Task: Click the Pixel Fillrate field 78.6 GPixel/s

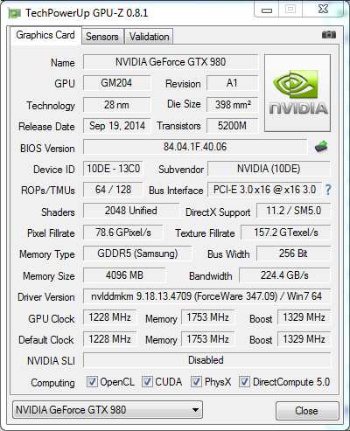Action: coord(123,233)
